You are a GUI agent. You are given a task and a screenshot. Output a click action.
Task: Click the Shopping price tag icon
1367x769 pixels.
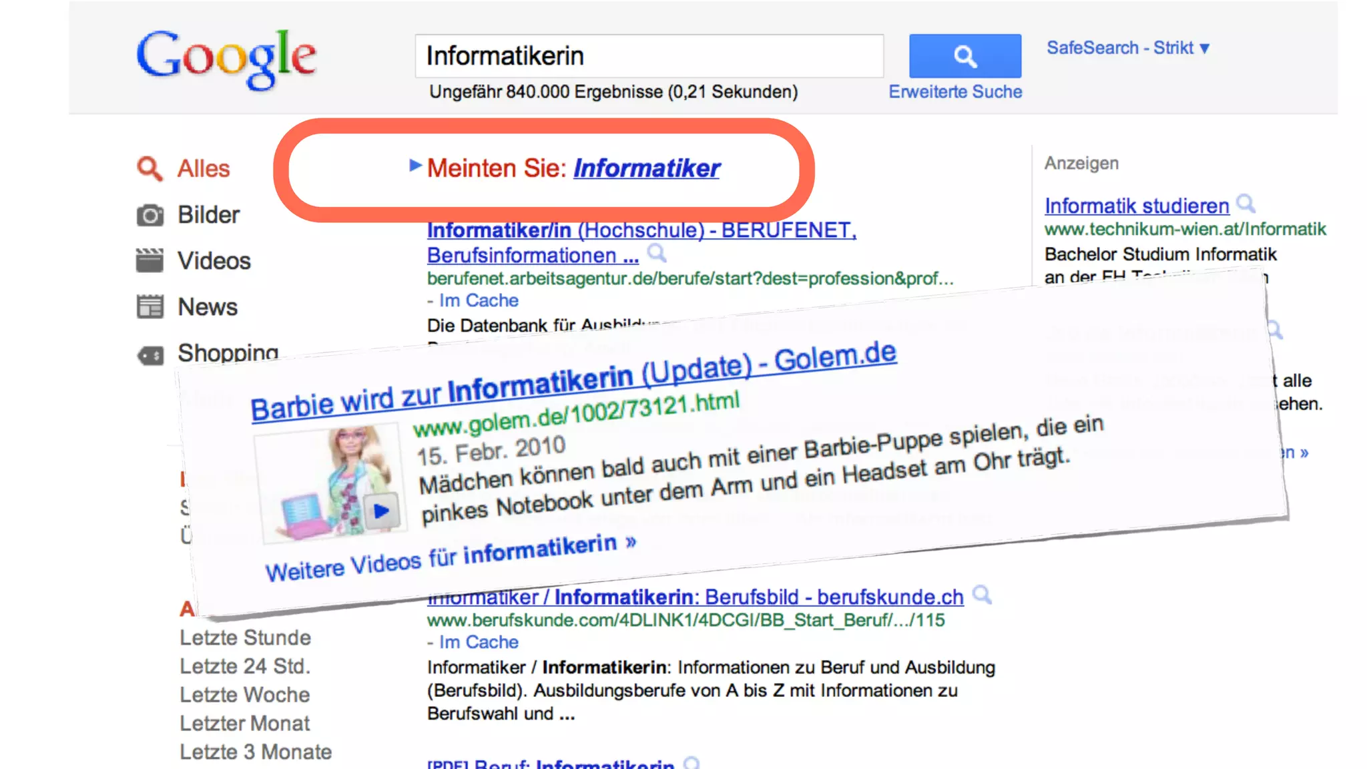pyautogui.click(x=150, y=355)
